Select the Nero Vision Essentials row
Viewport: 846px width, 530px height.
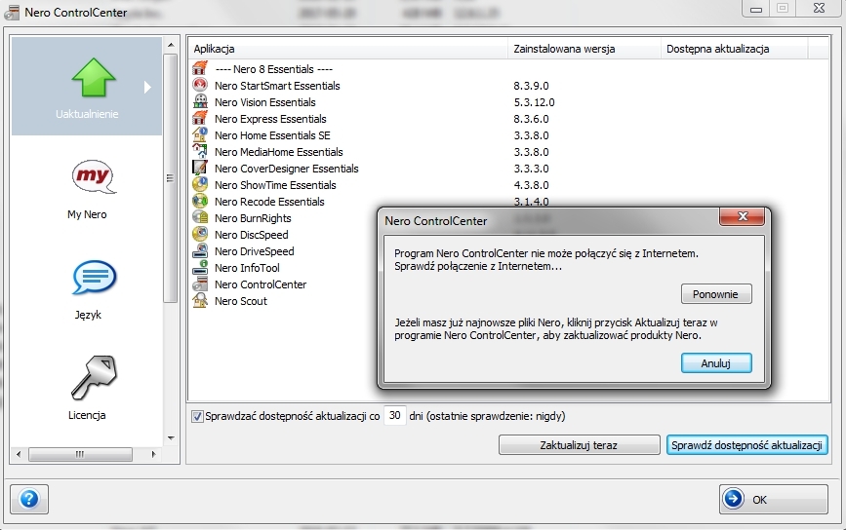point(509,102)
